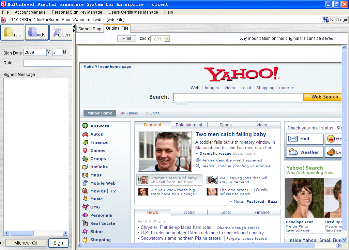
Task: Collapse the left panel using splitter arrow
Action: point(74,27)
